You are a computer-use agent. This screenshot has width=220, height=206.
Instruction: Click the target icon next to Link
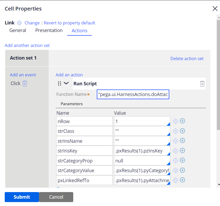(x=19, y=23)
